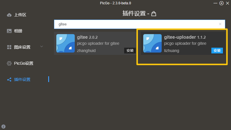Click the shopping bag icon beside title

click(x=154, y=14)
